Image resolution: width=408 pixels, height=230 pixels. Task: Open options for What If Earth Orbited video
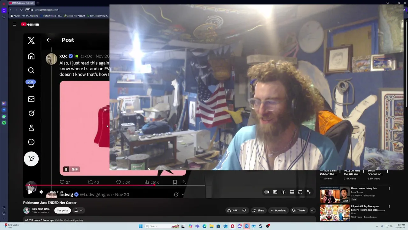tap(340, 172)
